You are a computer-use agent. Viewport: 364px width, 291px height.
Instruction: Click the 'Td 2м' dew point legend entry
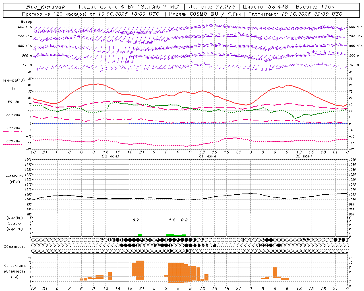pos(13,102)
